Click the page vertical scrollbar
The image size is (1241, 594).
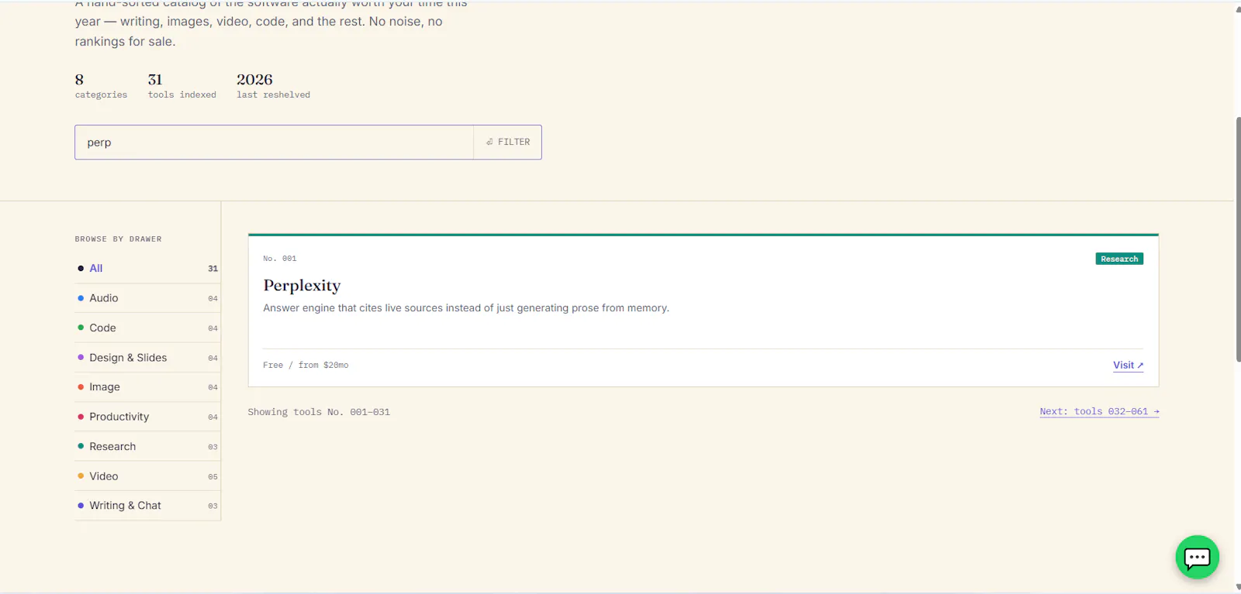[1238, 239]
